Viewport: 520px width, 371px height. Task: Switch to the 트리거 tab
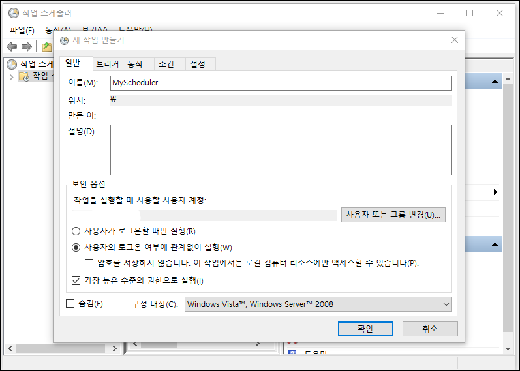point(107,64)
